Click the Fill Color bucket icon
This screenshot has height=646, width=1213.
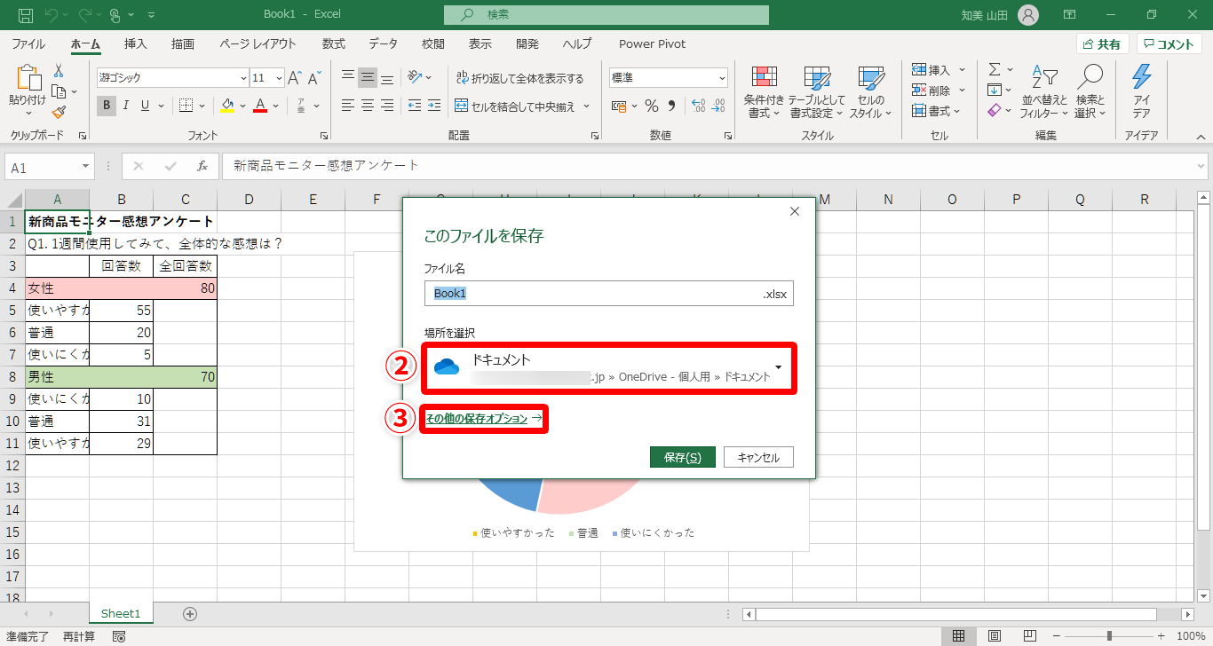pyautogui.click(x=227, y=106)
